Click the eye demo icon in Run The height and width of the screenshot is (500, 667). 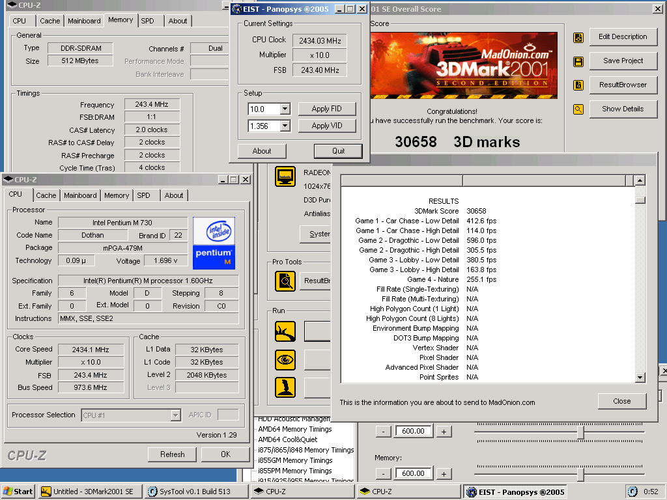click(285, 360)
